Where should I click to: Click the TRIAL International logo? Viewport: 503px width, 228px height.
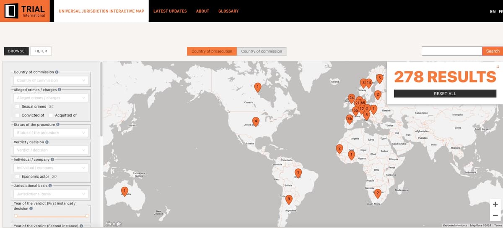click(25, 11)
